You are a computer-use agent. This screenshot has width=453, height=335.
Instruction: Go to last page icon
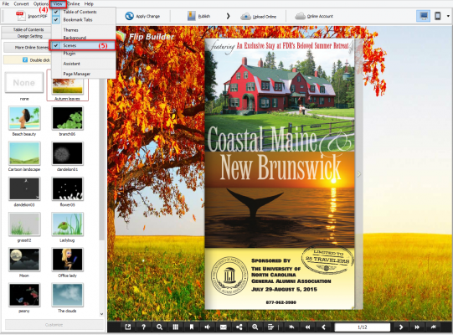(x=433, y=327)
